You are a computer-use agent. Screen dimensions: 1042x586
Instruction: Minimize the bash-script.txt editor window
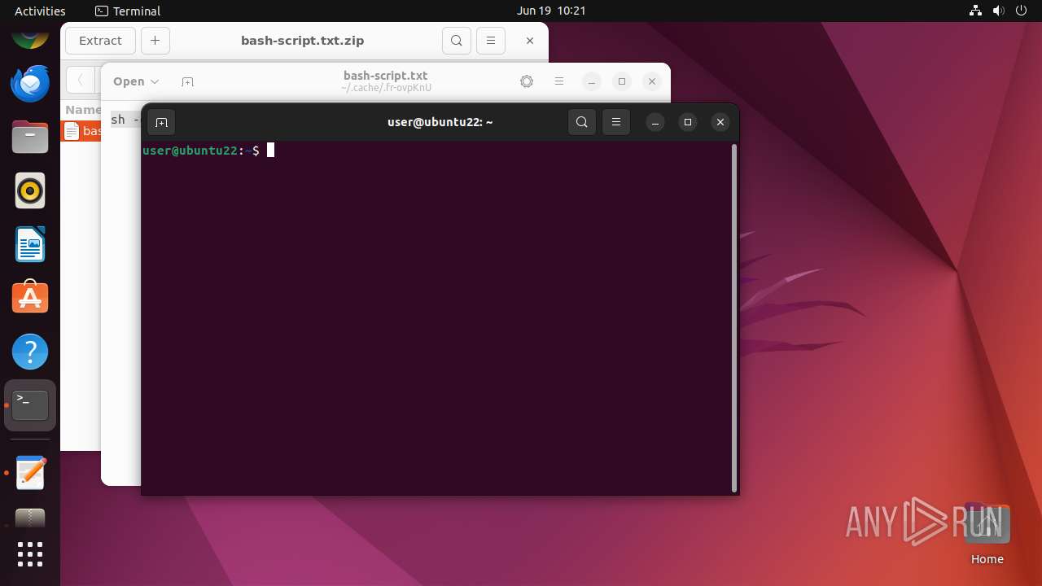[x=593, y=81]
